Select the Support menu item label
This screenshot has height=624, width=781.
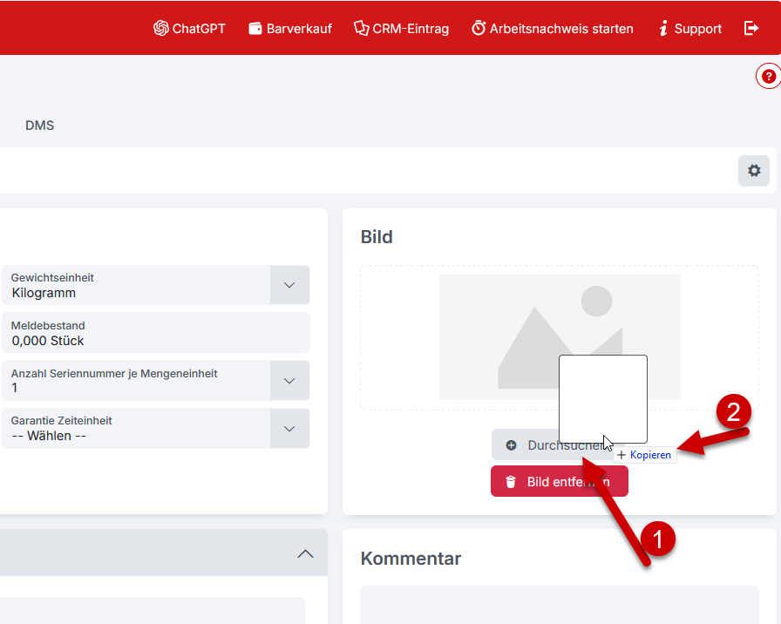[x=697, y=28]
